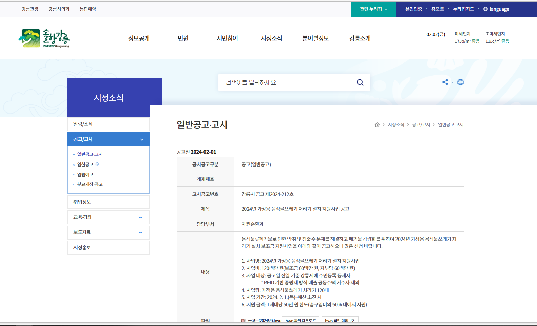Screen dimensions: 537x326
Task: Click the hwp 파일 다운로드 button
Action: (301, 320)
